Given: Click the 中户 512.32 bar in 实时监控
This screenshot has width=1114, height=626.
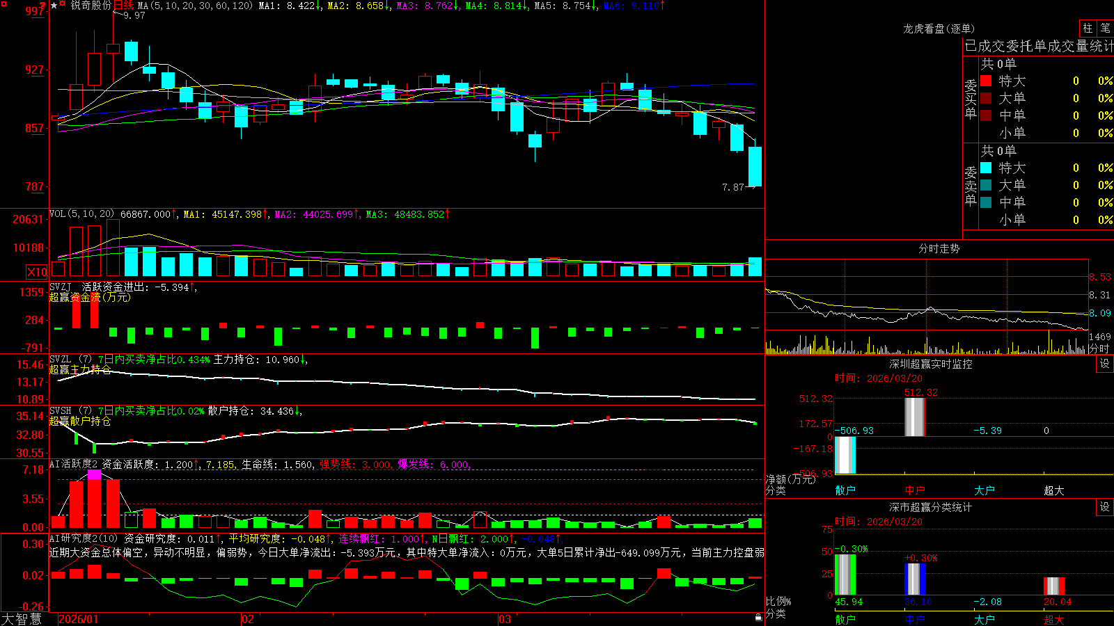Looking at the screenshot, I should pyautogui.click(x=914, y=417).
